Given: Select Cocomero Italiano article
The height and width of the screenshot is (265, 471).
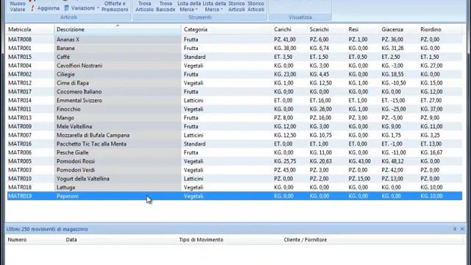Looking at the screenshot, I should point(79,91).
